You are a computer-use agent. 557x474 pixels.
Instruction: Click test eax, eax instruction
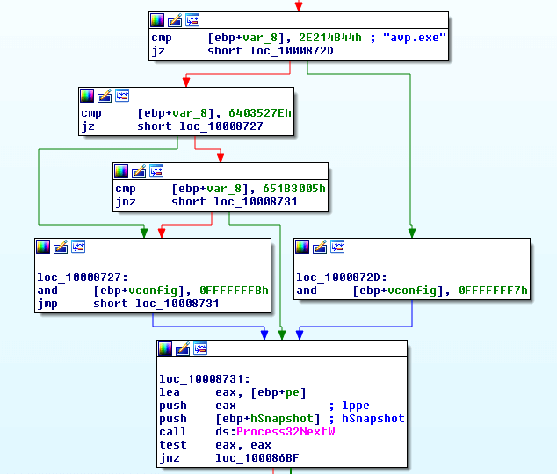215,445
